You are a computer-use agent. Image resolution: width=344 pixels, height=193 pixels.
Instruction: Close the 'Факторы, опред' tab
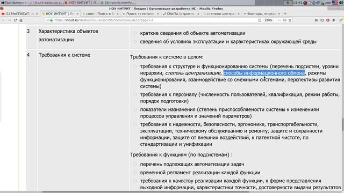click(x=279, y=13)
